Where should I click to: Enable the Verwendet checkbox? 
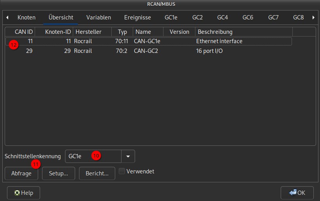pos(122,171)
